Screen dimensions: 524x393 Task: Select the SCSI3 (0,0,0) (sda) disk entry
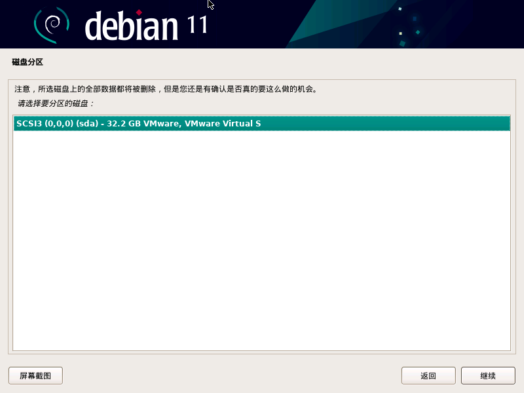139,124
